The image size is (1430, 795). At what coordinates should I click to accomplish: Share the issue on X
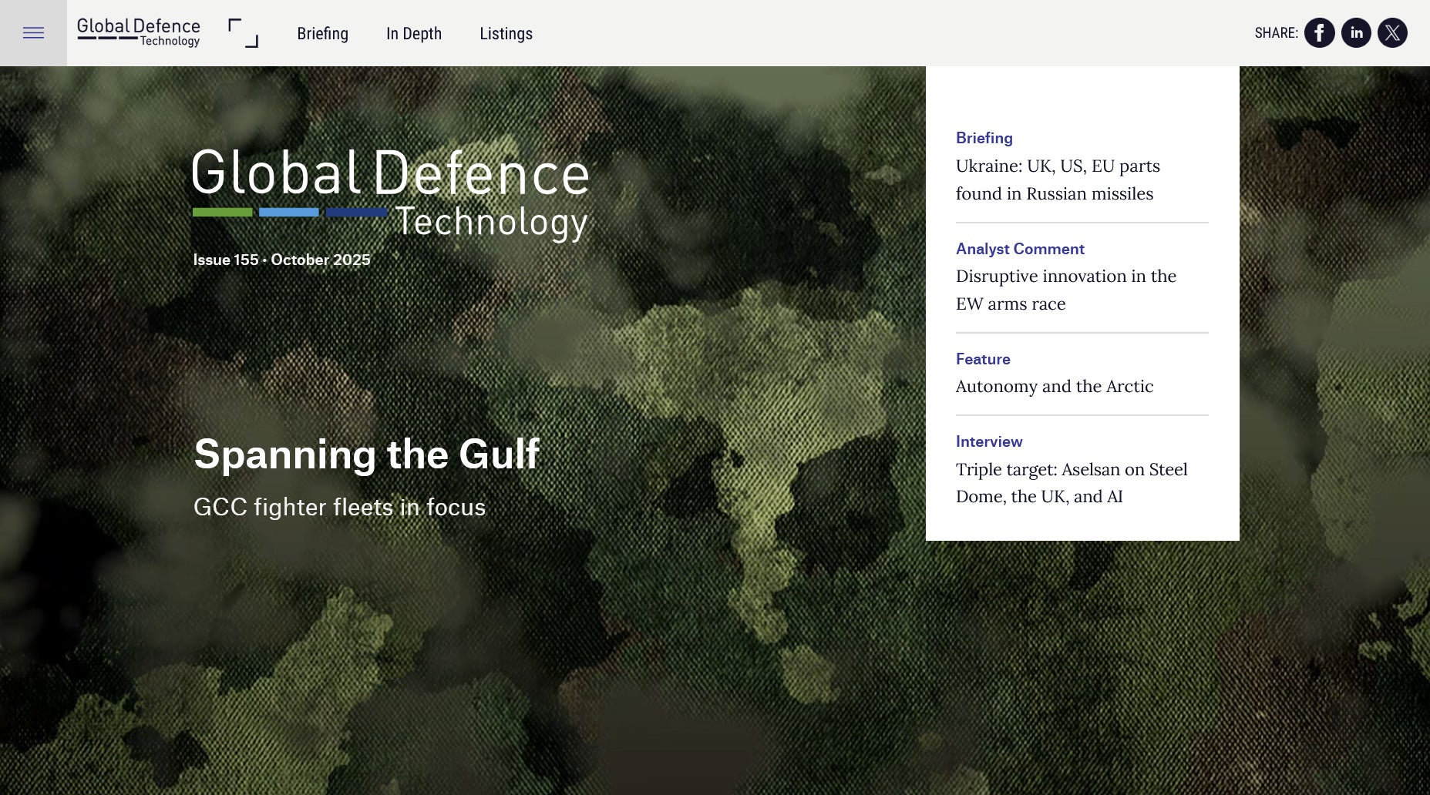click(x=1392, y=32)
